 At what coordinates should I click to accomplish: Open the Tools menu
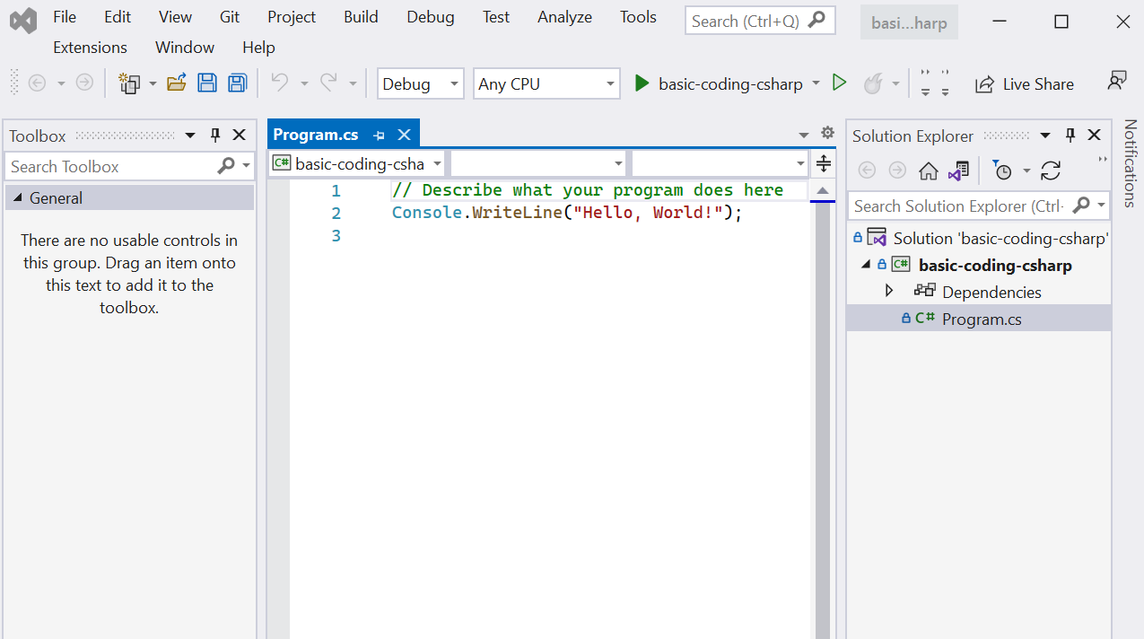click(x=638, y=17)
